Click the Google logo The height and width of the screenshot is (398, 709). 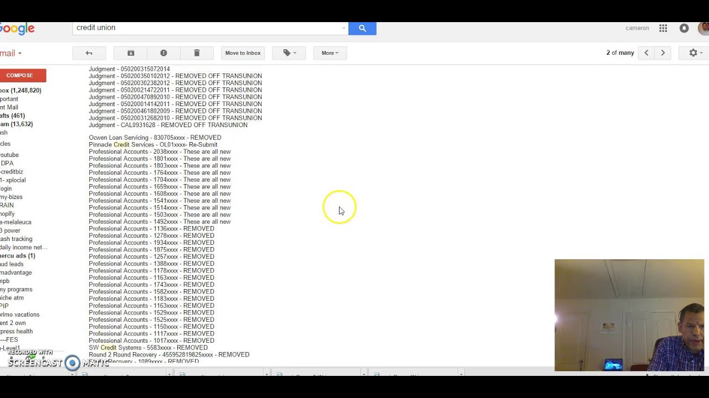click(x=17, y=29)
